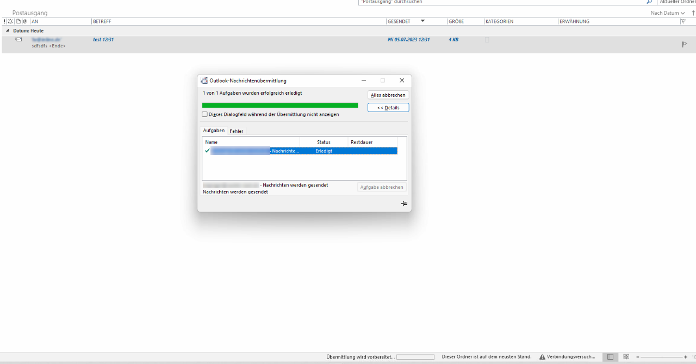This screenshot has width=696, height=364.
Task: Close the Outlook-Nachrichtenübermittlung dialog
Action: tap(402, 81)
